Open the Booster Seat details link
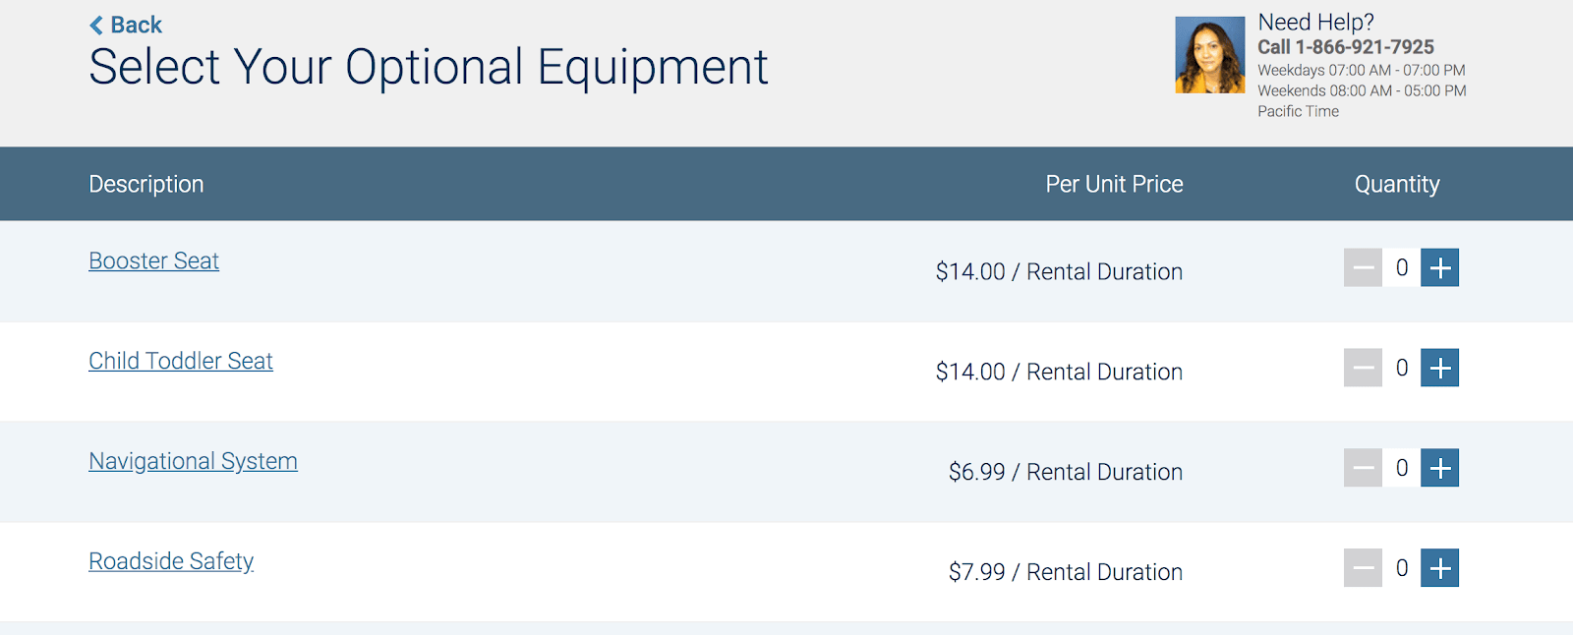The image size is (1573, 635). click(x=153, y=260)
